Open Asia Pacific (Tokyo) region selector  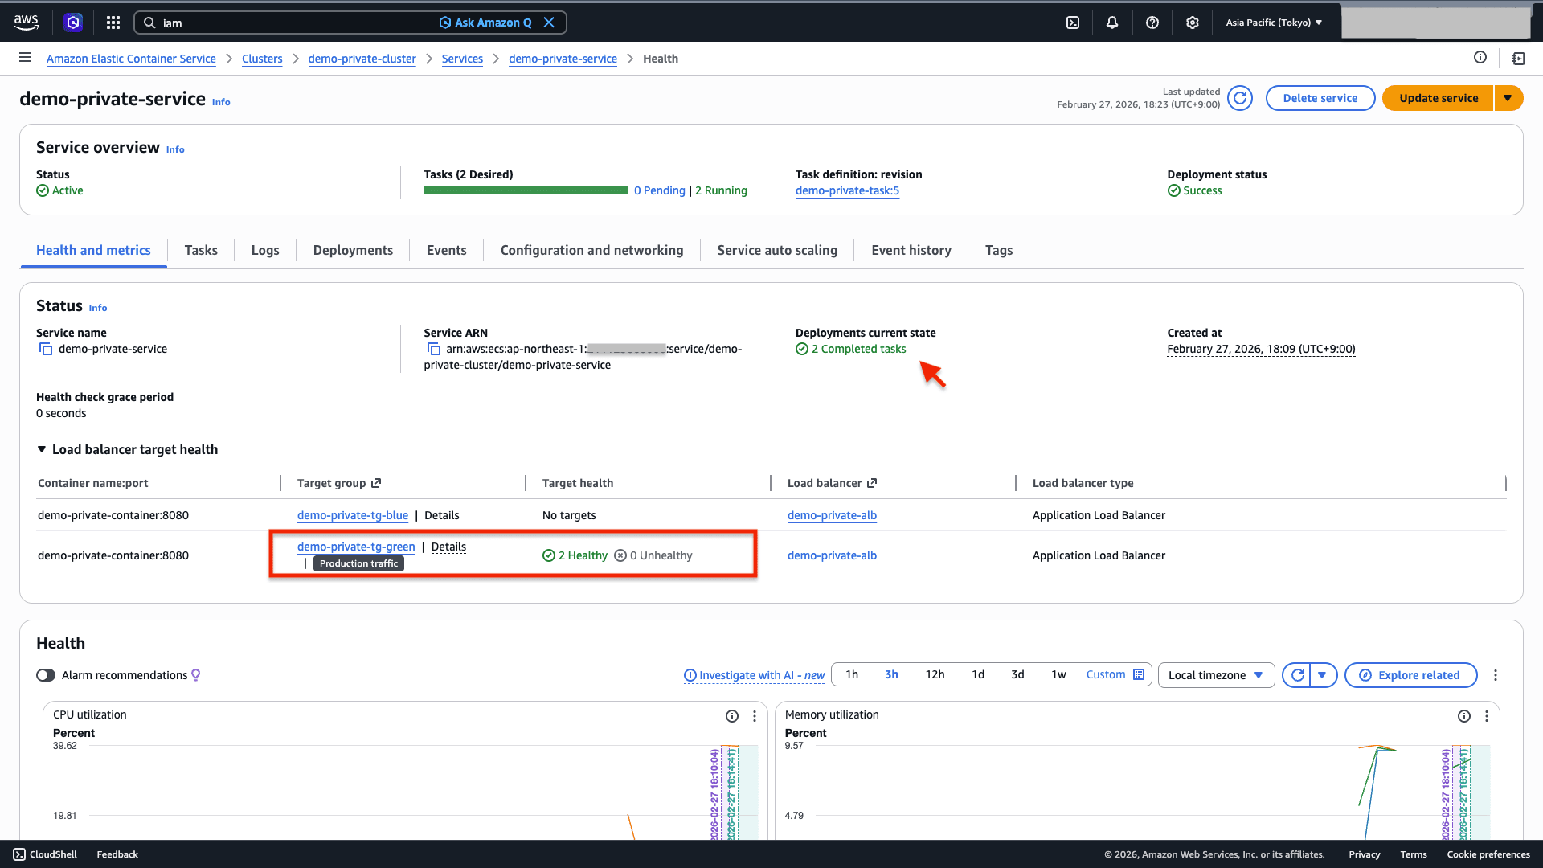[x=1274, y=23]
